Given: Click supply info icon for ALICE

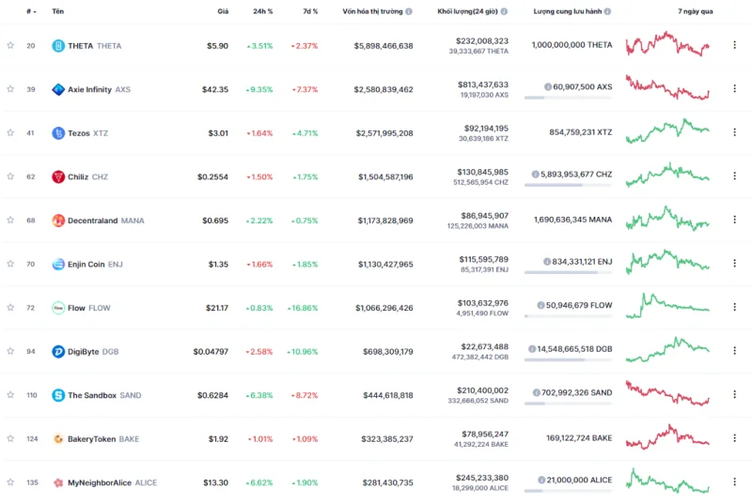Looking at the screenshot, I should click(x=541, y=480).
